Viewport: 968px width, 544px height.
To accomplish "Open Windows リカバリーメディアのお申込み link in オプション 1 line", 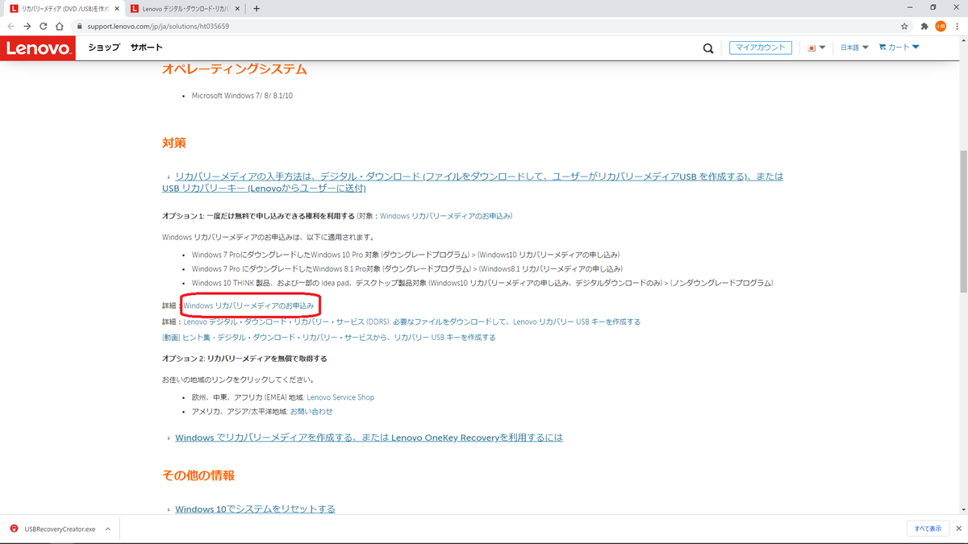I will pos(445,216).
